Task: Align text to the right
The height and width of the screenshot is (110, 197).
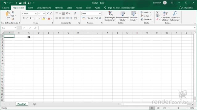Action: click(63, 18)
